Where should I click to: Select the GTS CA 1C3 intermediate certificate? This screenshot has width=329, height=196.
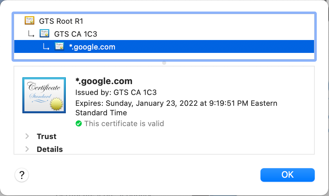[76, 34]
